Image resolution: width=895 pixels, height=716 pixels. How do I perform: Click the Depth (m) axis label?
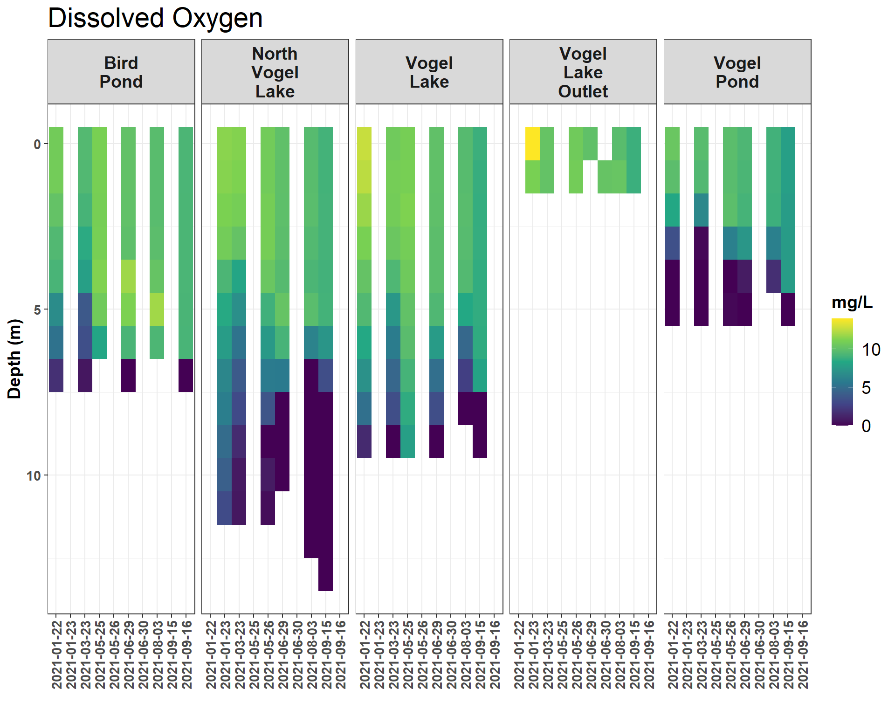(15, 359)
